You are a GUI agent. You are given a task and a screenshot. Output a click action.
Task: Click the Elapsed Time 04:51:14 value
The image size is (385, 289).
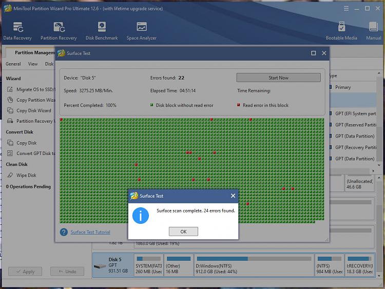[x=187, y=91]
